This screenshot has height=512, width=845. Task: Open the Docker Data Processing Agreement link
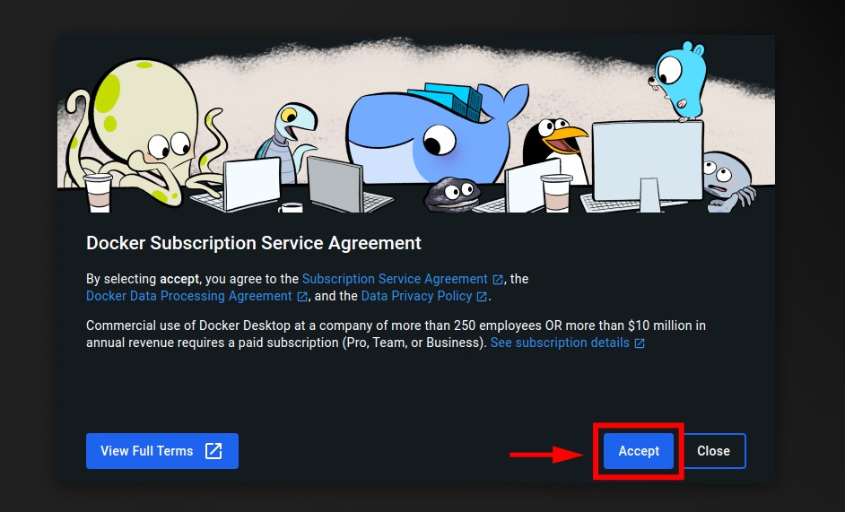point(189,296)
